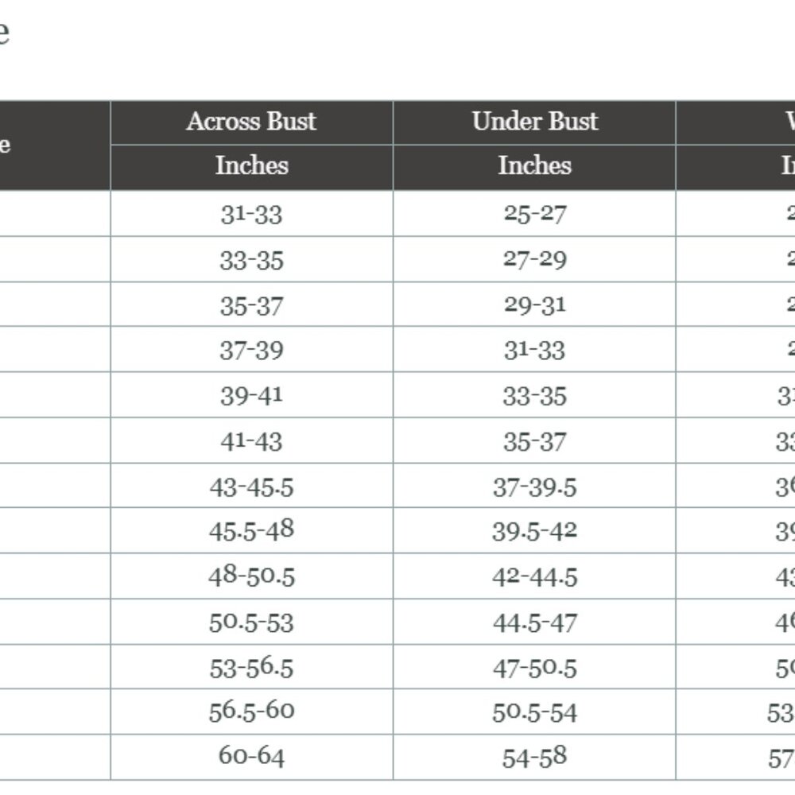Select the 60-64 Across Bust cell
The height and width of the screenshot is (795, 795).
[251, 758]
